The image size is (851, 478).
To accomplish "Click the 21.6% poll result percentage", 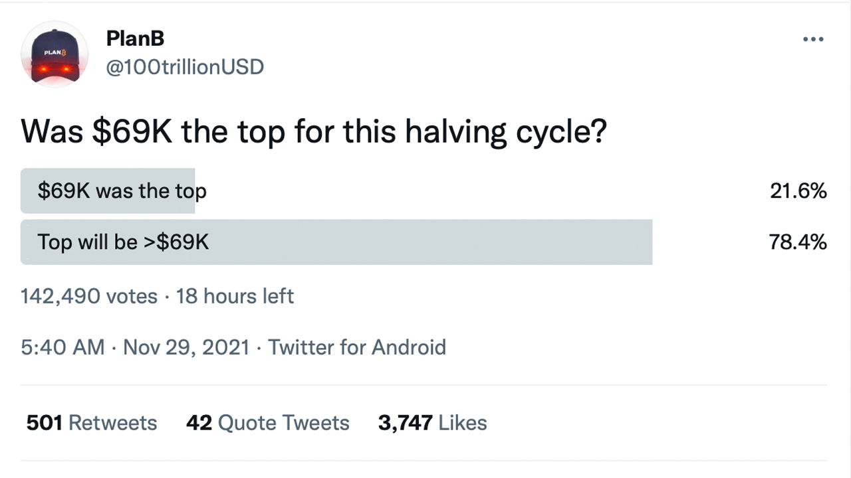I will coord(798,191).
